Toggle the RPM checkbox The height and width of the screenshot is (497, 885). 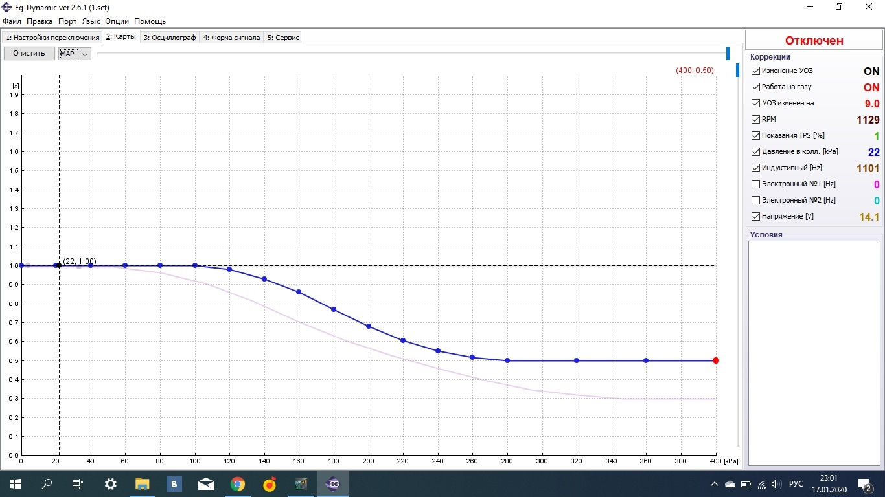[x=755, y=119]
